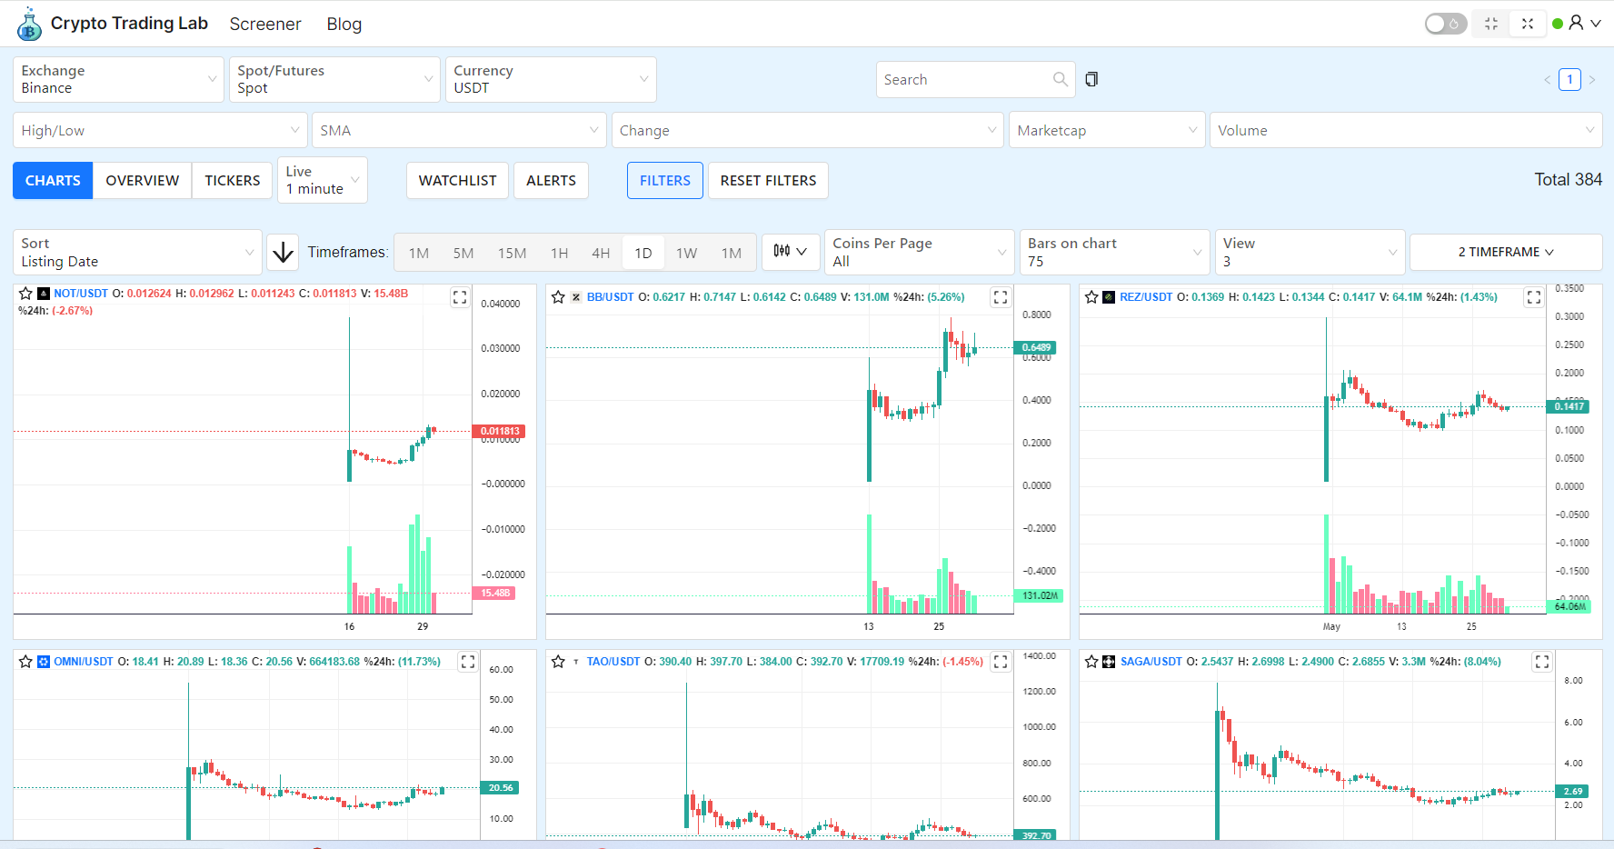Open the Live 1 minute refresh dropdown

[x=323, y=180]
